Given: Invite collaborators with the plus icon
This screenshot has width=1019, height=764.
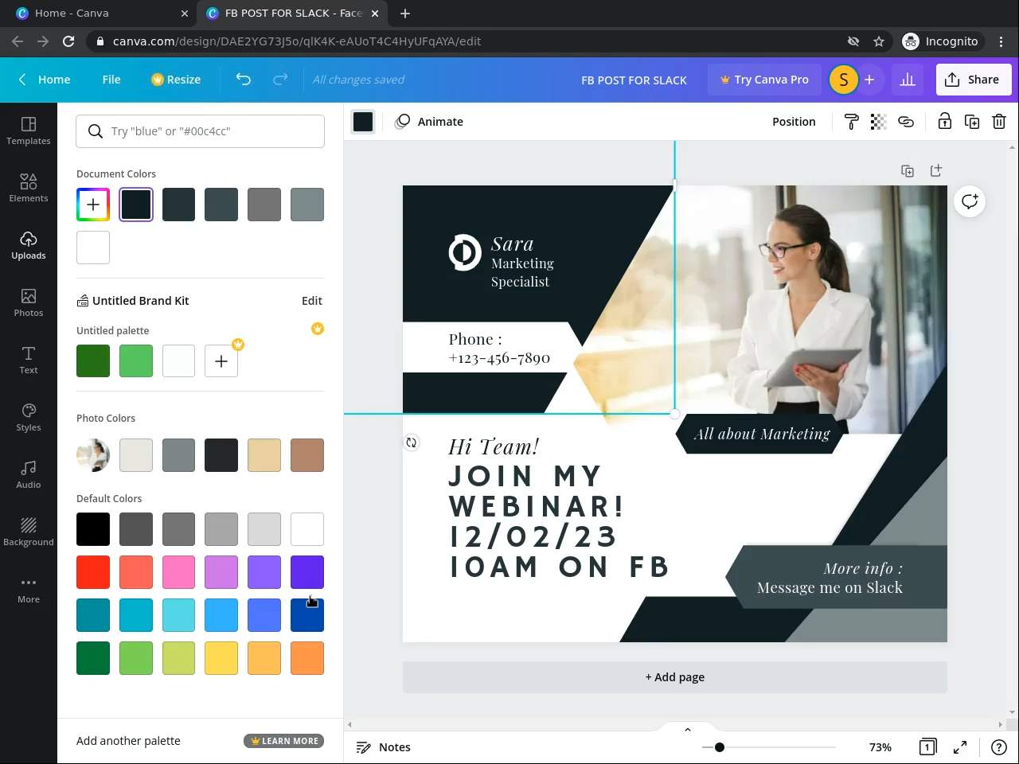Looking at the screenshot, I should tap(869, 80).
